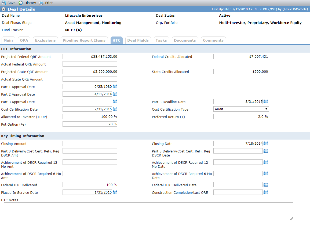Screen dimensions: 310x226
Task: Click the Closing Amount field
Action: (x=90, y=144)
